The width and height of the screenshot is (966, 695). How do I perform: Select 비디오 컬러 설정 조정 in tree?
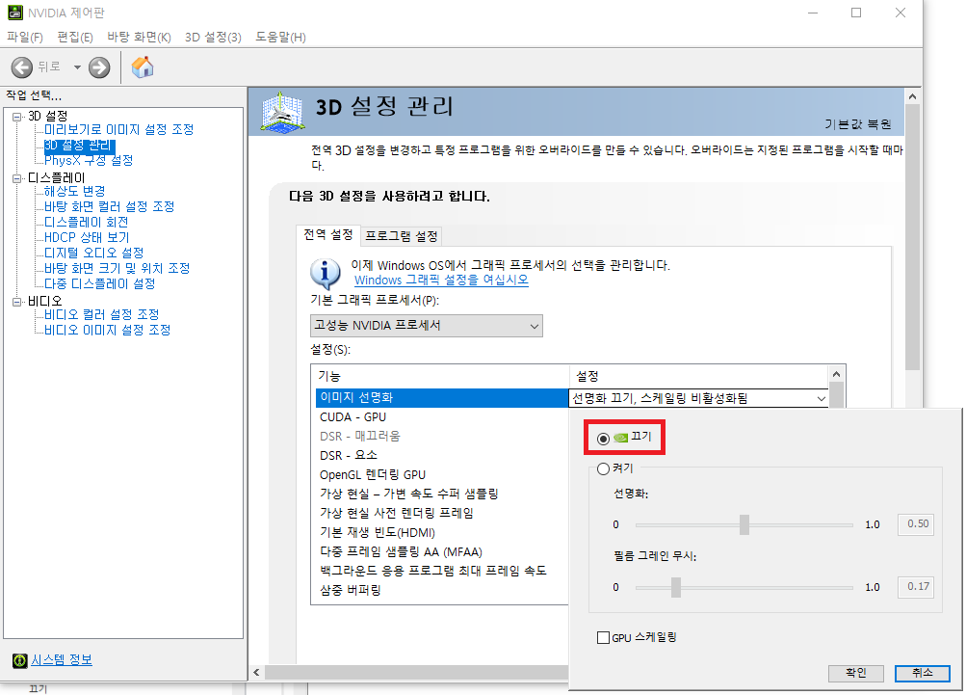click(x=102, y=314)
